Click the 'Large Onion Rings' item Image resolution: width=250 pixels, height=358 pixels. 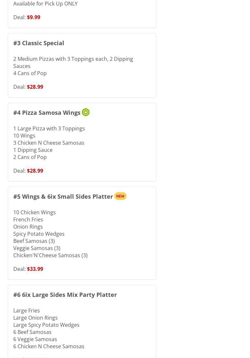[35, 318]
